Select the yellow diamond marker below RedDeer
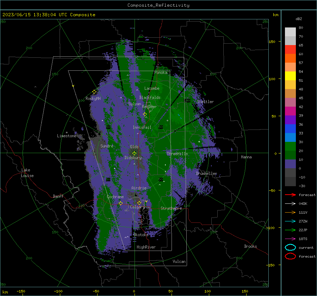 145,114
